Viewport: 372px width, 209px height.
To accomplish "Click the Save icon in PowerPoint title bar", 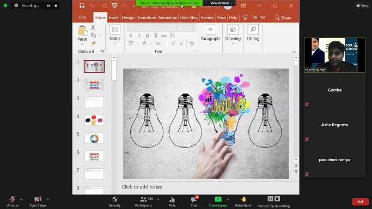I will click(x=82, y=6).
